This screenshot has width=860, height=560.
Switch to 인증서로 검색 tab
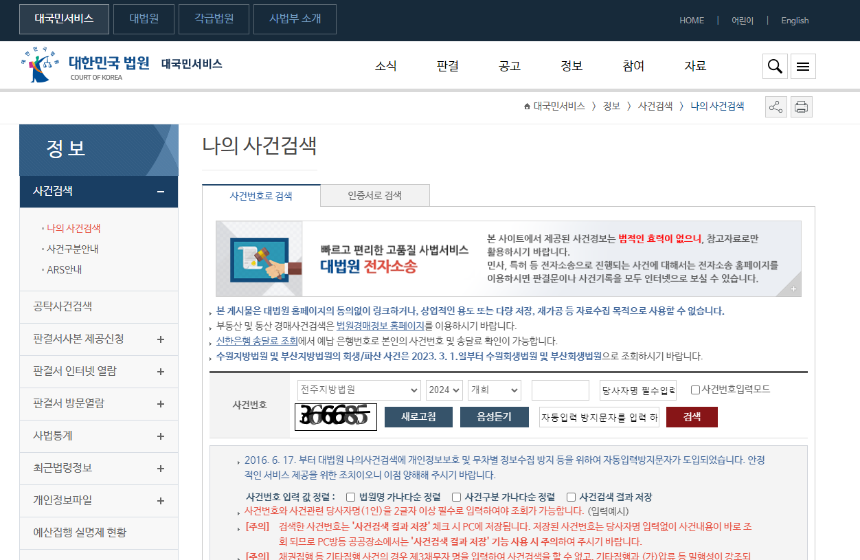[375, 196]
